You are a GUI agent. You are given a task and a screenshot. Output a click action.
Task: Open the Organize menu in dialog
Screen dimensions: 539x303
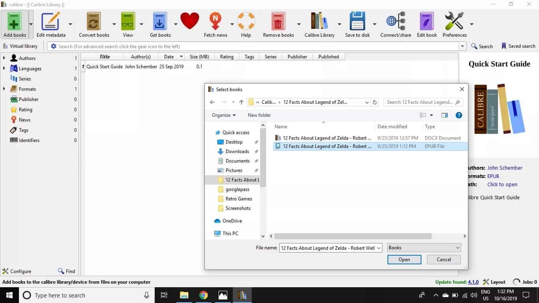(224, 115)
